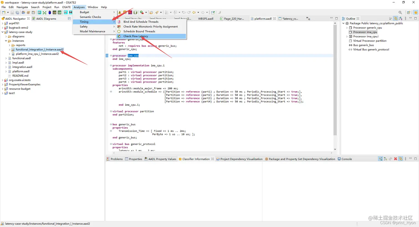
Task: Open the Safety submenu
Action: [94, 27]
